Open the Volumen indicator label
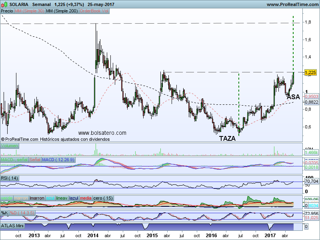This screenshot has width=320, height=240. tap(9, 146)
